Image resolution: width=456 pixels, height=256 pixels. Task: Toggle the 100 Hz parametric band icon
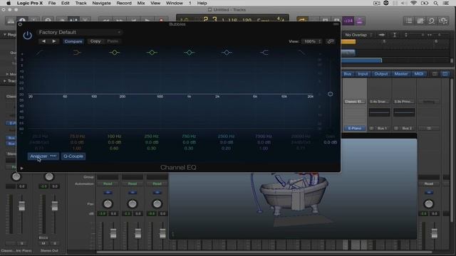[114, 53]
